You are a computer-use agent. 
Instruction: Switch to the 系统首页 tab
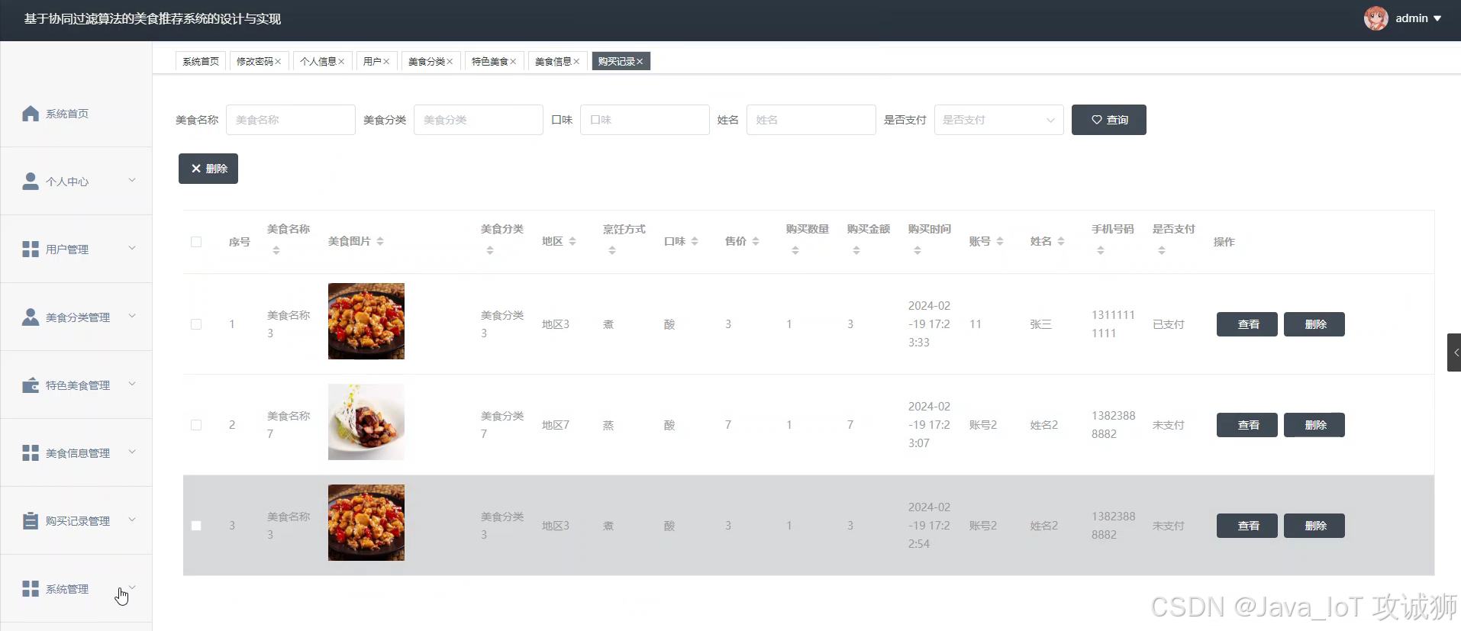pyautogui.click(x=201, y=62)
